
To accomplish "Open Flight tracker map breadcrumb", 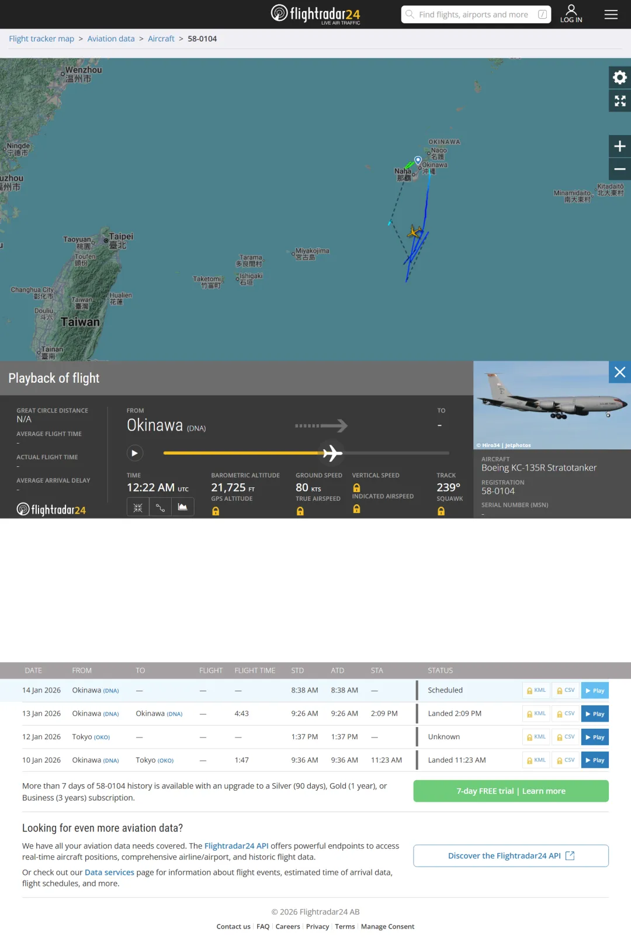I will coord(41,39).
